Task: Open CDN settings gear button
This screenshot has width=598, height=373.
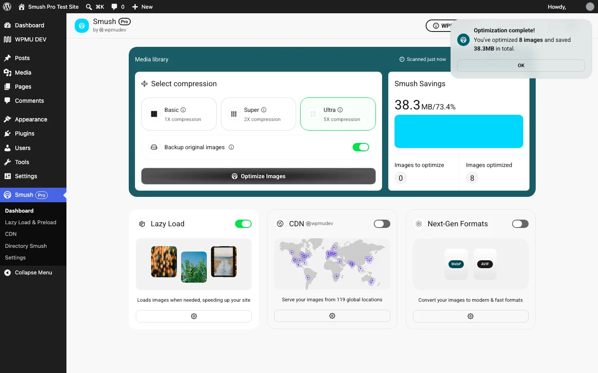Action: pos(332,316)
